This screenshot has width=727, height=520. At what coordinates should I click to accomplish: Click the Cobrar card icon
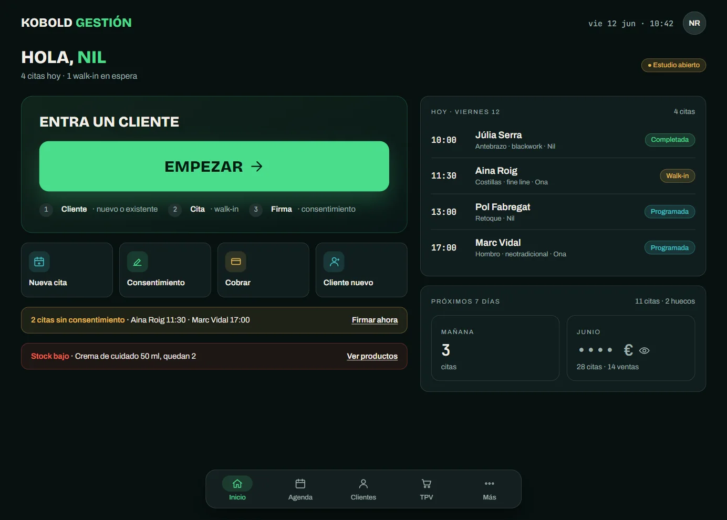coord(236,262)
